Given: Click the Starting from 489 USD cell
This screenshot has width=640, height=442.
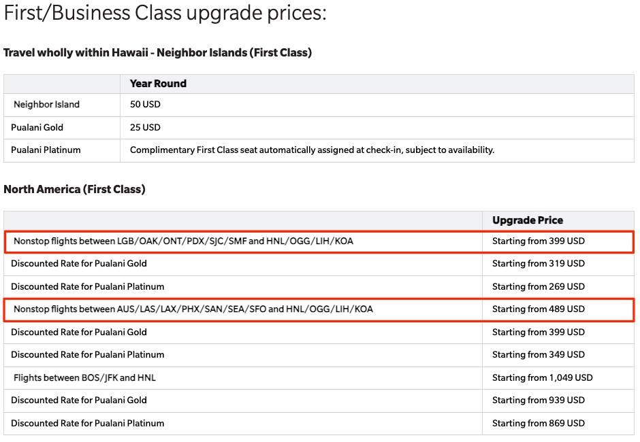Looking at the screenshot, I should point(537,309).
